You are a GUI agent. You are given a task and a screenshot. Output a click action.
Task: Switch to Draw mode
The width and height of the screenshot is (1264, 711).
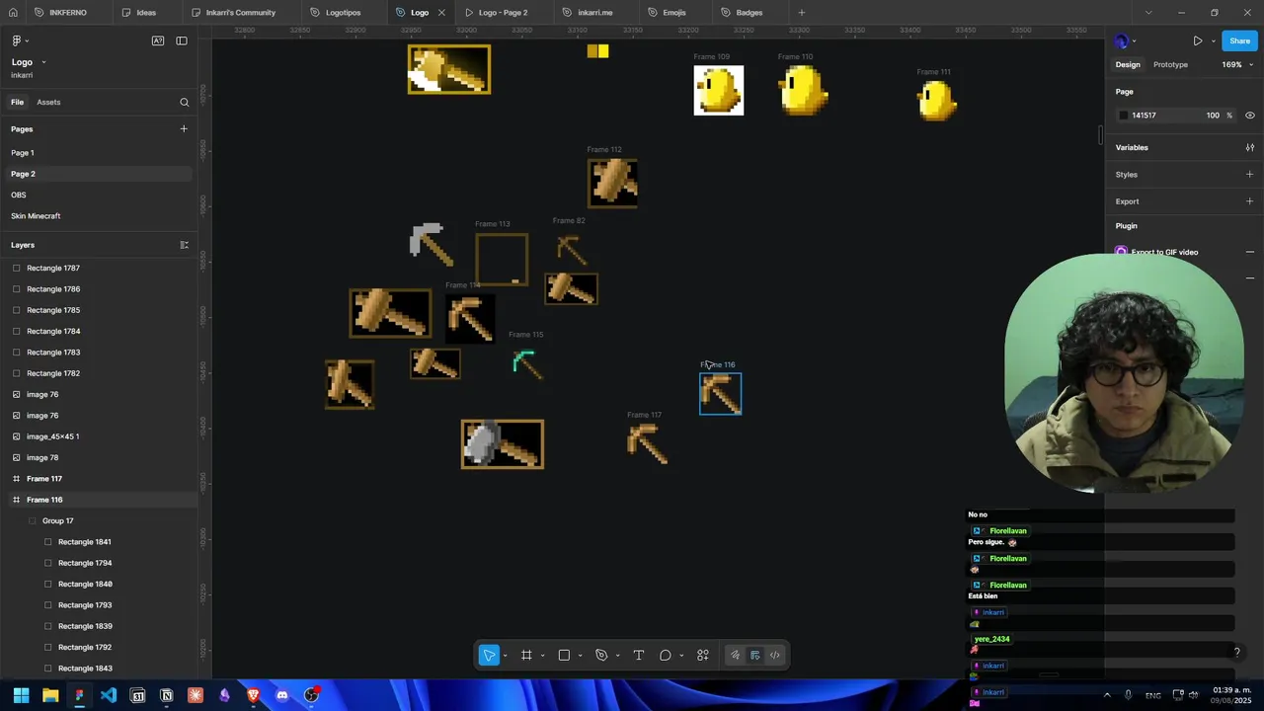735,655
